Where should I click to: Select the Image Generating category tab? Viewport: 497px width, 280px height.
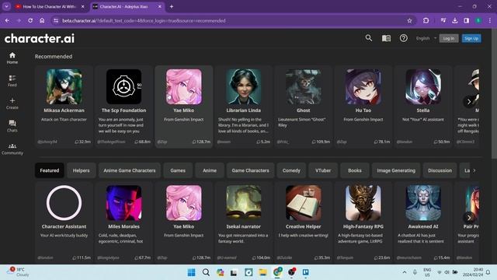(396, 170)
